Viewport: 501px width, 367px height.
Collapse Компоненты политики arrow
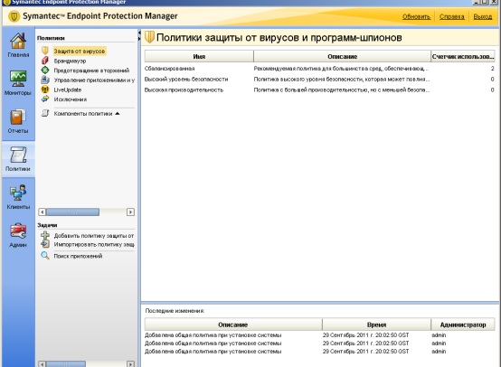click(x=118, y=113)
